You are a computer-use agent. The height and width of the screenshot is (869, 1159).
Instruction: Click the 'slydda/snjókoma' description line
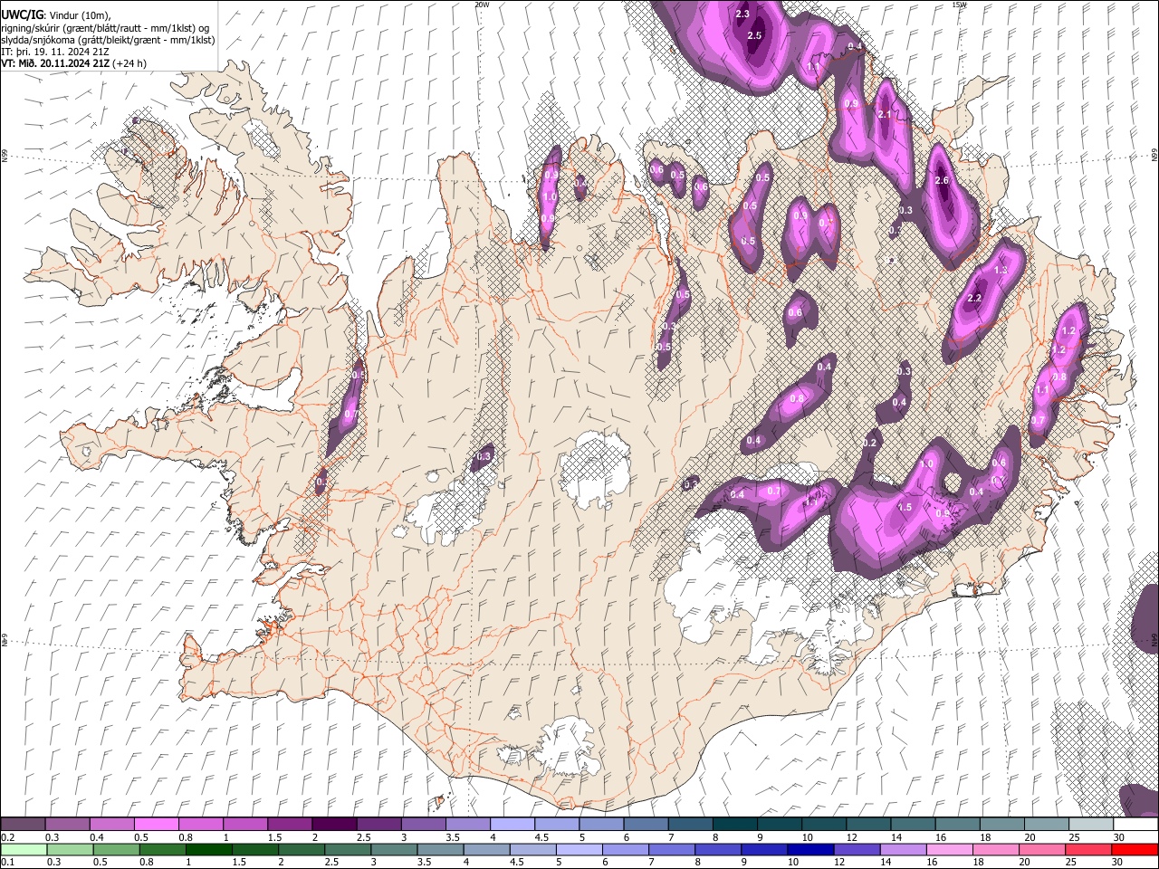pyautogui.click(x=108, y=41)
